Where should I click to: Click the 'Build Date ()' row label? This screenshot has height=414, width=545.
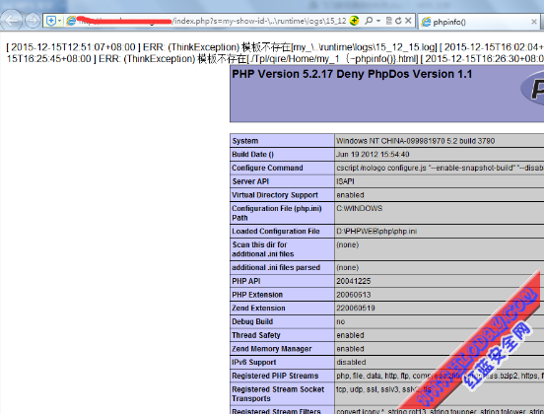click(x=252, y=155)
